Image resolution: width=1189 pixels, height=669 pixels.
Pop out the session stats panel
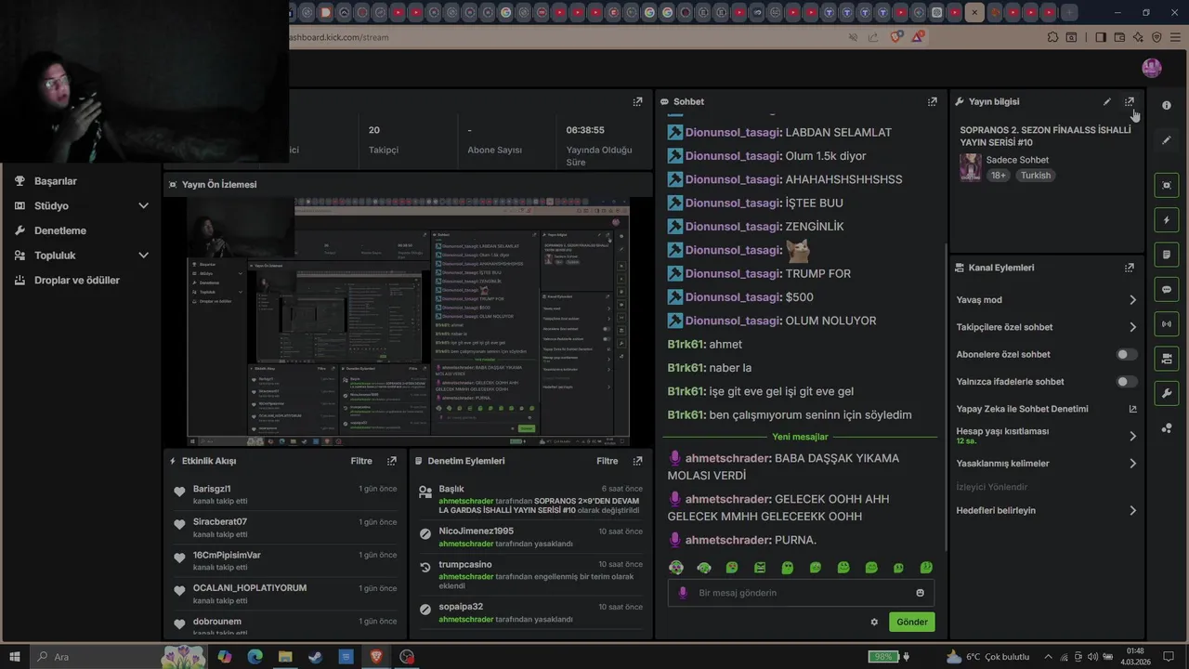click(x=637, y=101)
